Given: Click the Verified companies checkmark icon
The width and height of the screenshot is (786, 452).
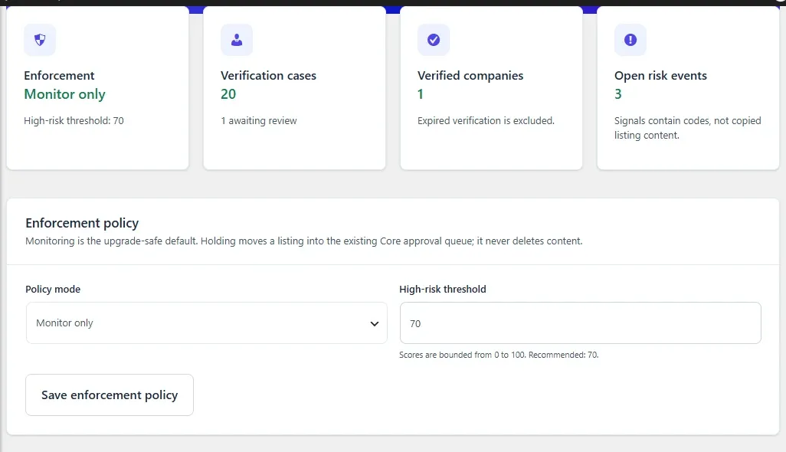Looking at the screenshot, I should (434, 40).
